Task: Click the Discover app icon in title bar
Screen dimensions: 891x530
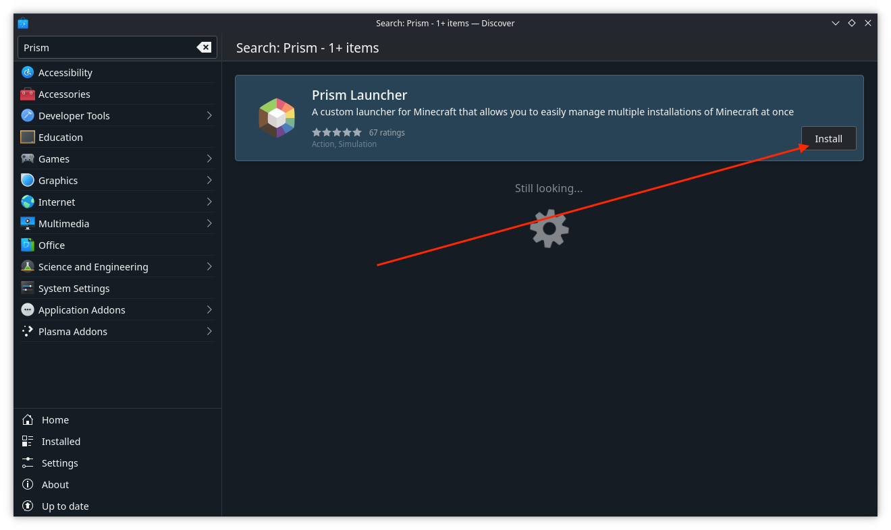Action: [x=23, y=23]
